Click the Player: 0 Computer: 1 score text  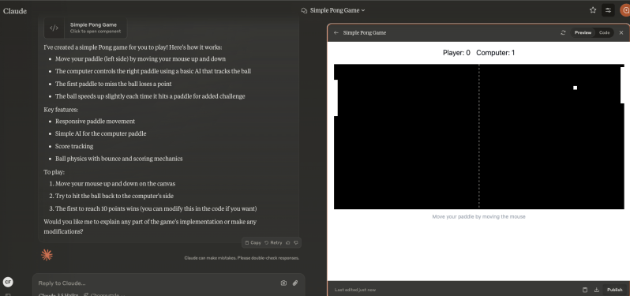click(478, 53)
